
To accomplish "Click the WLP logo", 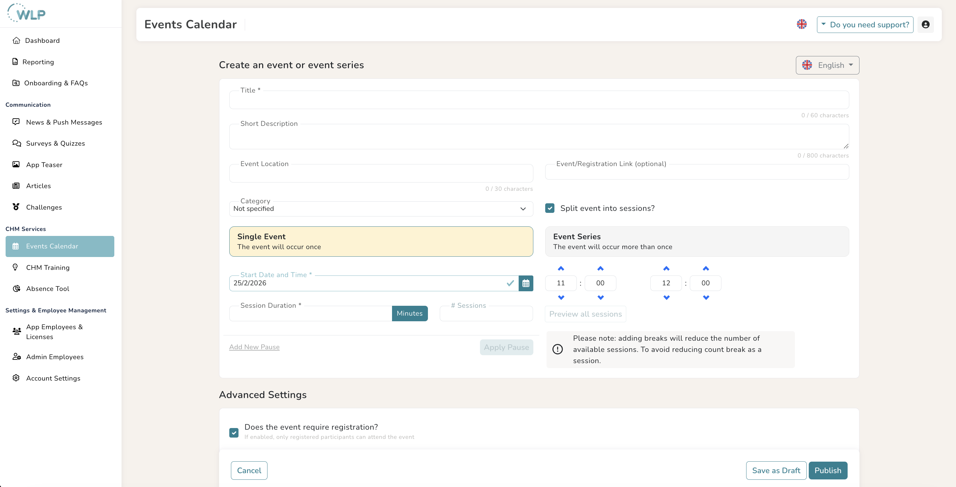I will [x=27, y=13].
